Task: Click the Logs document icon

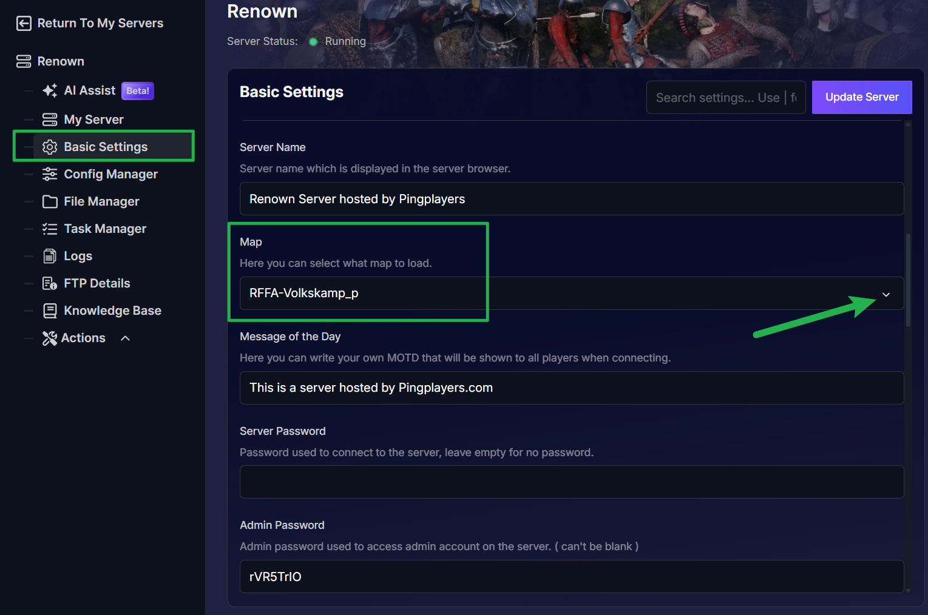Action: pyautogui.click(x=50, y=256)
